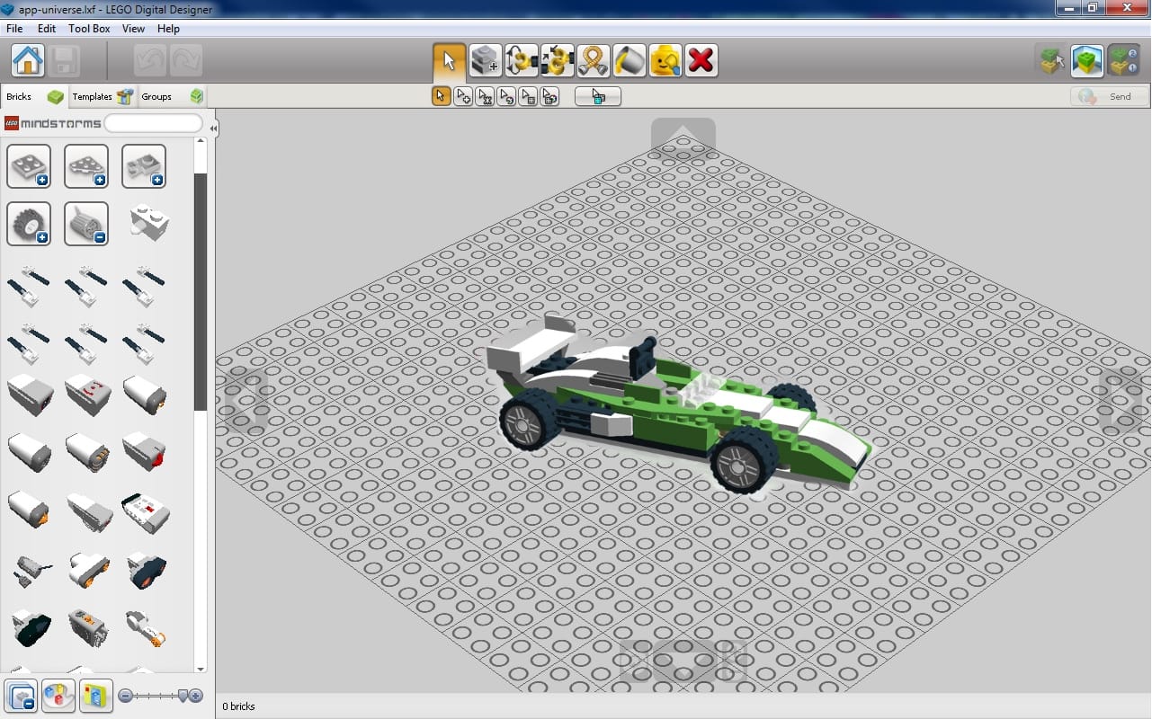Choose the Clone brick tool
Image resolution: width=1152 pixels, height=719 pixels.
[x=485, y=60]
